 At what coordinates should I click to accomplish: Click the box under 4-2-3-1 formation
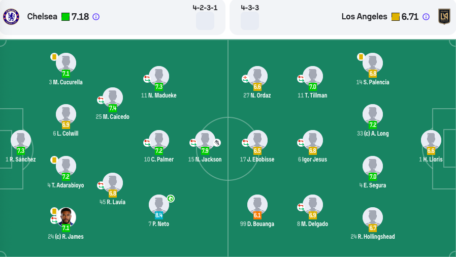(x=205, y=21)
